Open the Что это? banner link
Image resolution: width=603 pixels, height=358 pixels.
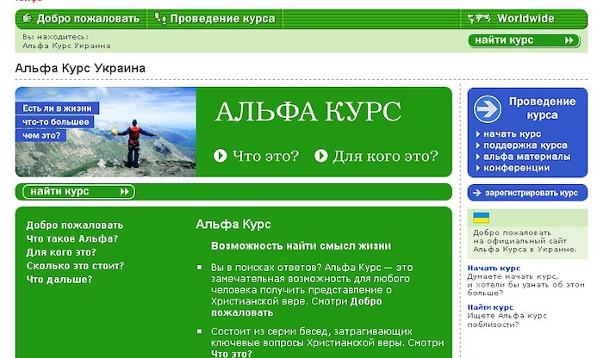pos(265,156)
